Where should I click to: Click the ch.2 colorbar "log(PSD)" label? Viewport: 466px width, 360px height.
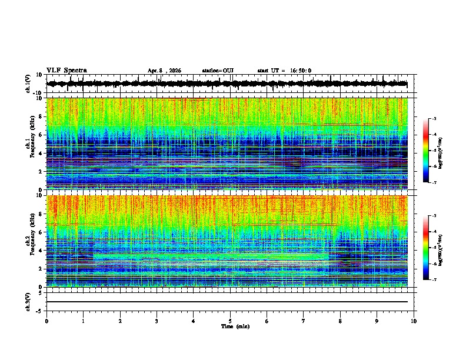click(441, 250)
